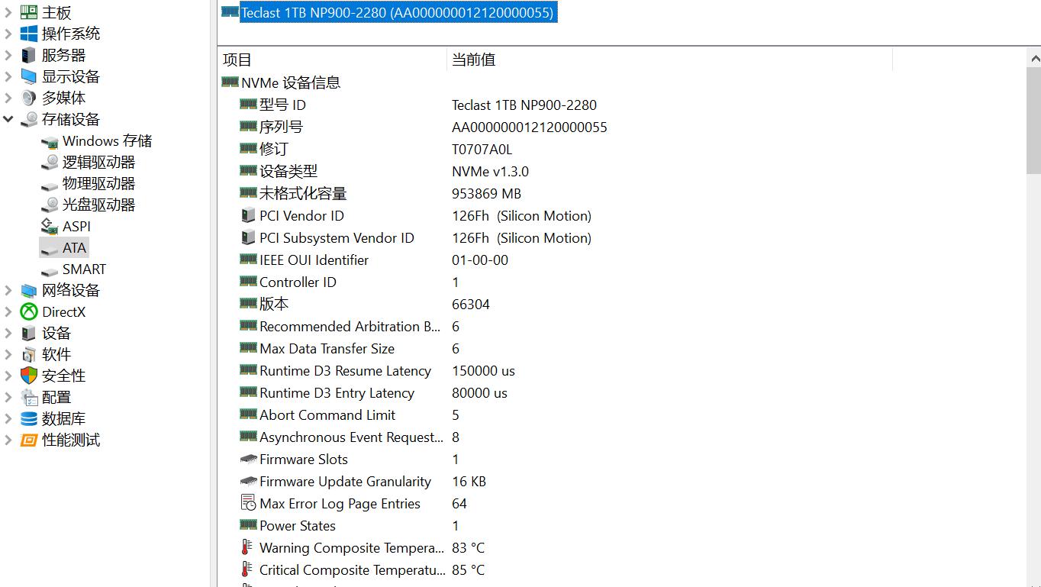Expand the 配置 node

7,397
